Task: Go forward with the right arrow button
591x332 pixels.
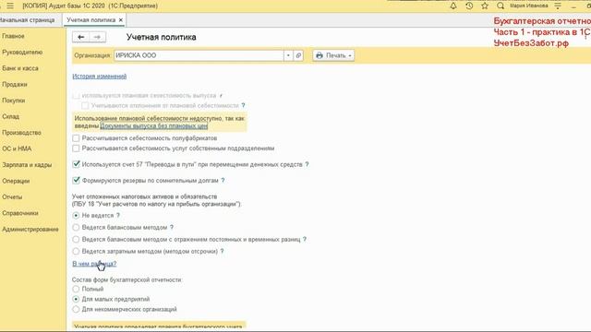Action: tap(97, 37)
